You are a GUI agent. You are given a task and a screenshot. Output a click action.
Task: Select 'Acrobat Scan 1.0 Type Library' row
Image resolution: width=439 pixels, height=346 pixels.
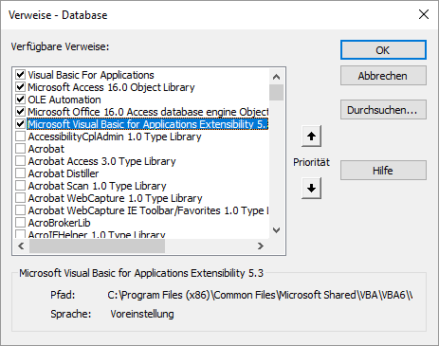tap(97, 186)
